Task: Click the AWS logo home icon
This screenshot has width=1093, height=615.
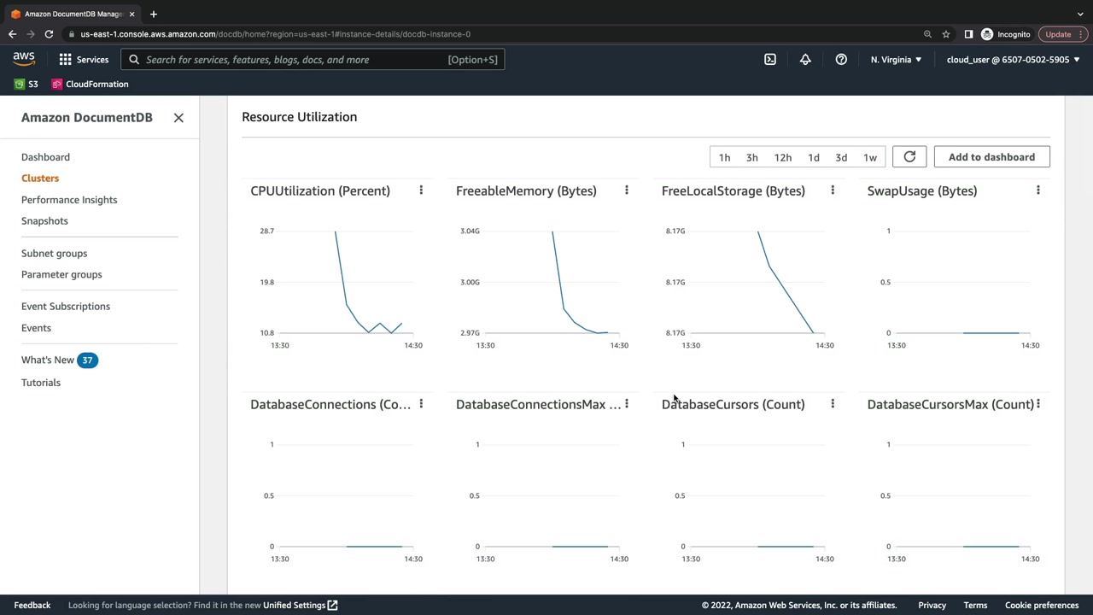Action: tap(24, 59)
